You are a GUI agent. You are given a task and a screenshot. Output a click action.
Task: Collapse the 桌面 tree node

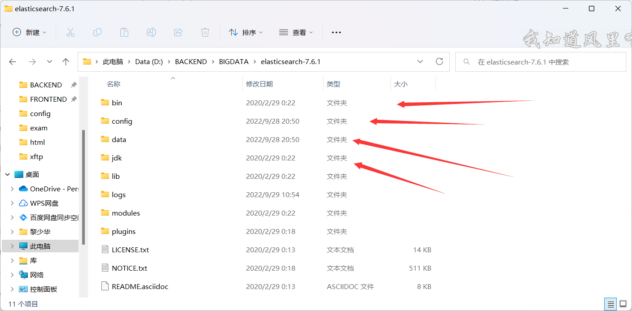coord(7,174)
